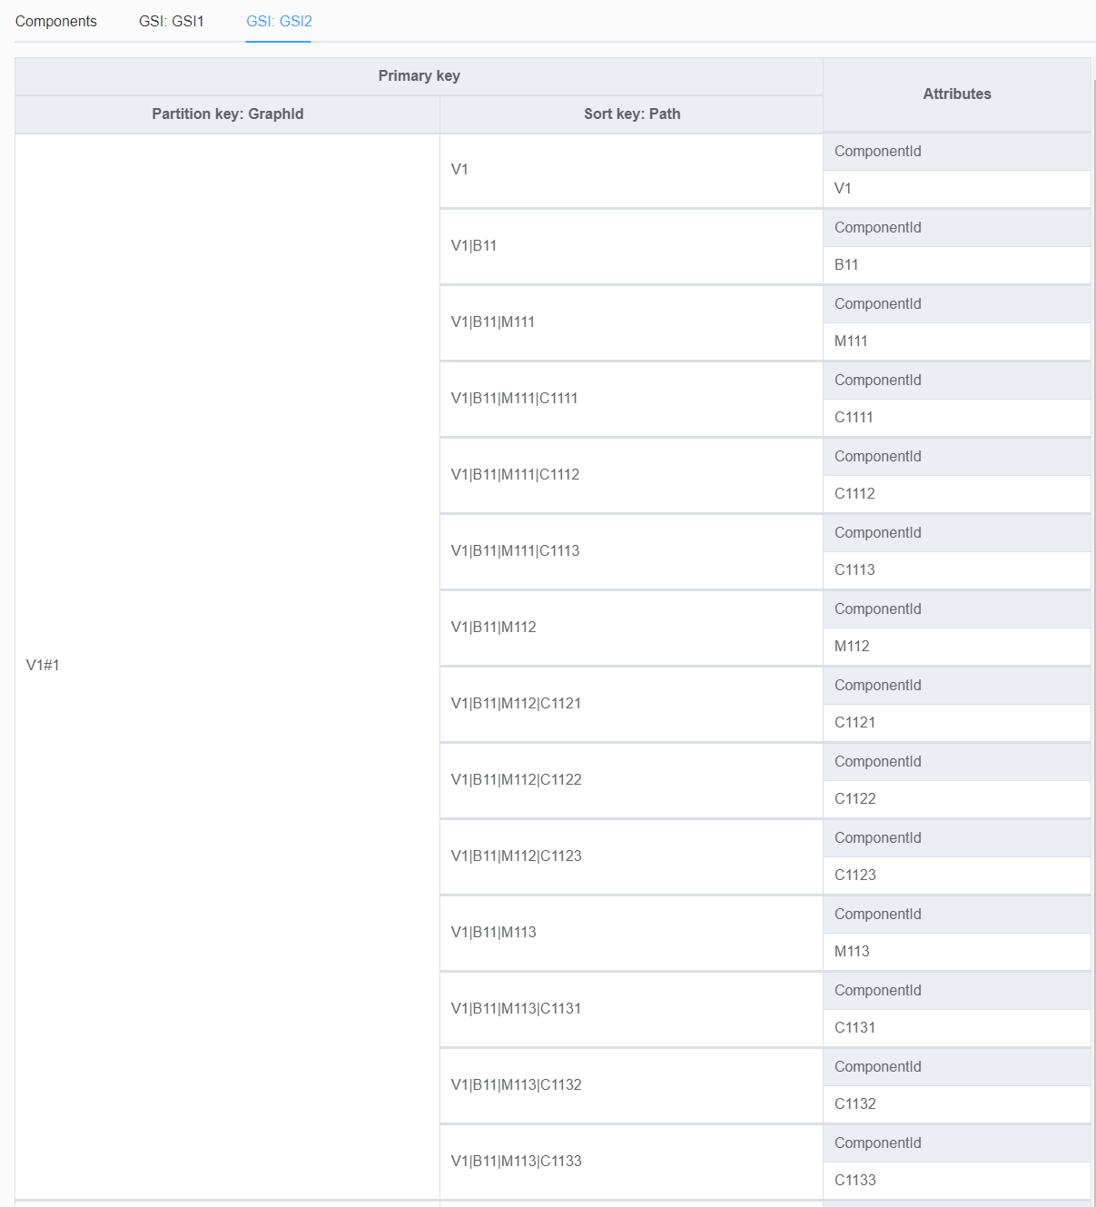
Task: Click the Primary key column header
Action: pyautogui.click(x=419, y=76)
